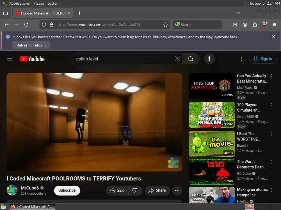Image resolution: width=281 pixels, height=210 pixels.
Task: Open 100 Players Simulate video title
Action: click(x=249, y=107)
